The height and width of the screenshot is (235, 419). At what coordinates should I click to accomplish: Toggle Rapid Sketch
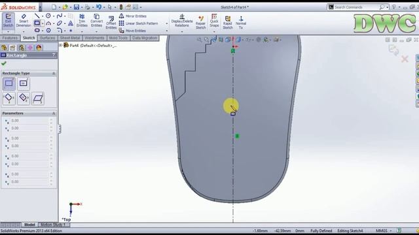[228, 22]
